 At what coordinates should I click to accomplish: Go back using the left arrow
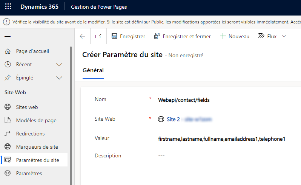82,36
